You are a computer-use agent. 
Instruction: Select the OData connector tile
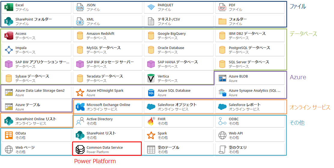(36, 135)
